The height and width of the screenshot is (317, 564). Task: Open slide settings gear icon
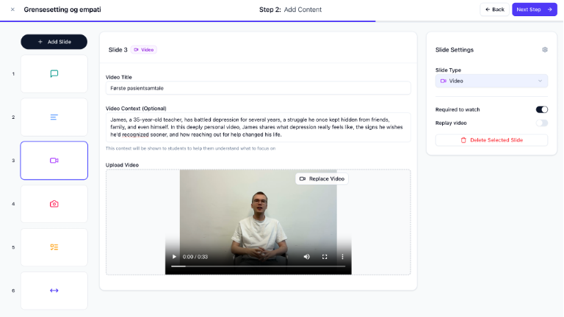(545, 50)
